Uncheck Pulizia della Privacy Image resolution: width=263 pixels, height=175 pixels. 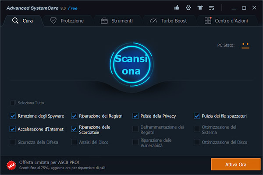pyautogui.click(x=135, y=116)
